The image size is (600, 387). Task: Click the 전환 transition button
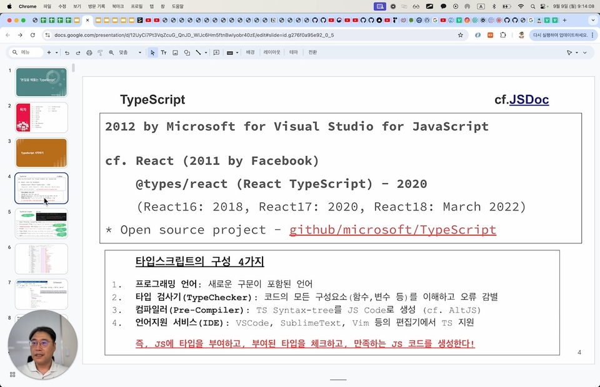pyautogui.click(x=312, y=52)
